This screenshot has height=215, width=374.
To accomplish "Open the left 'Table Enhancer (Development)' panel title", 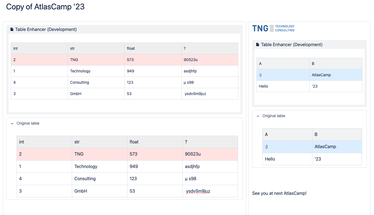I will (46, 29).
